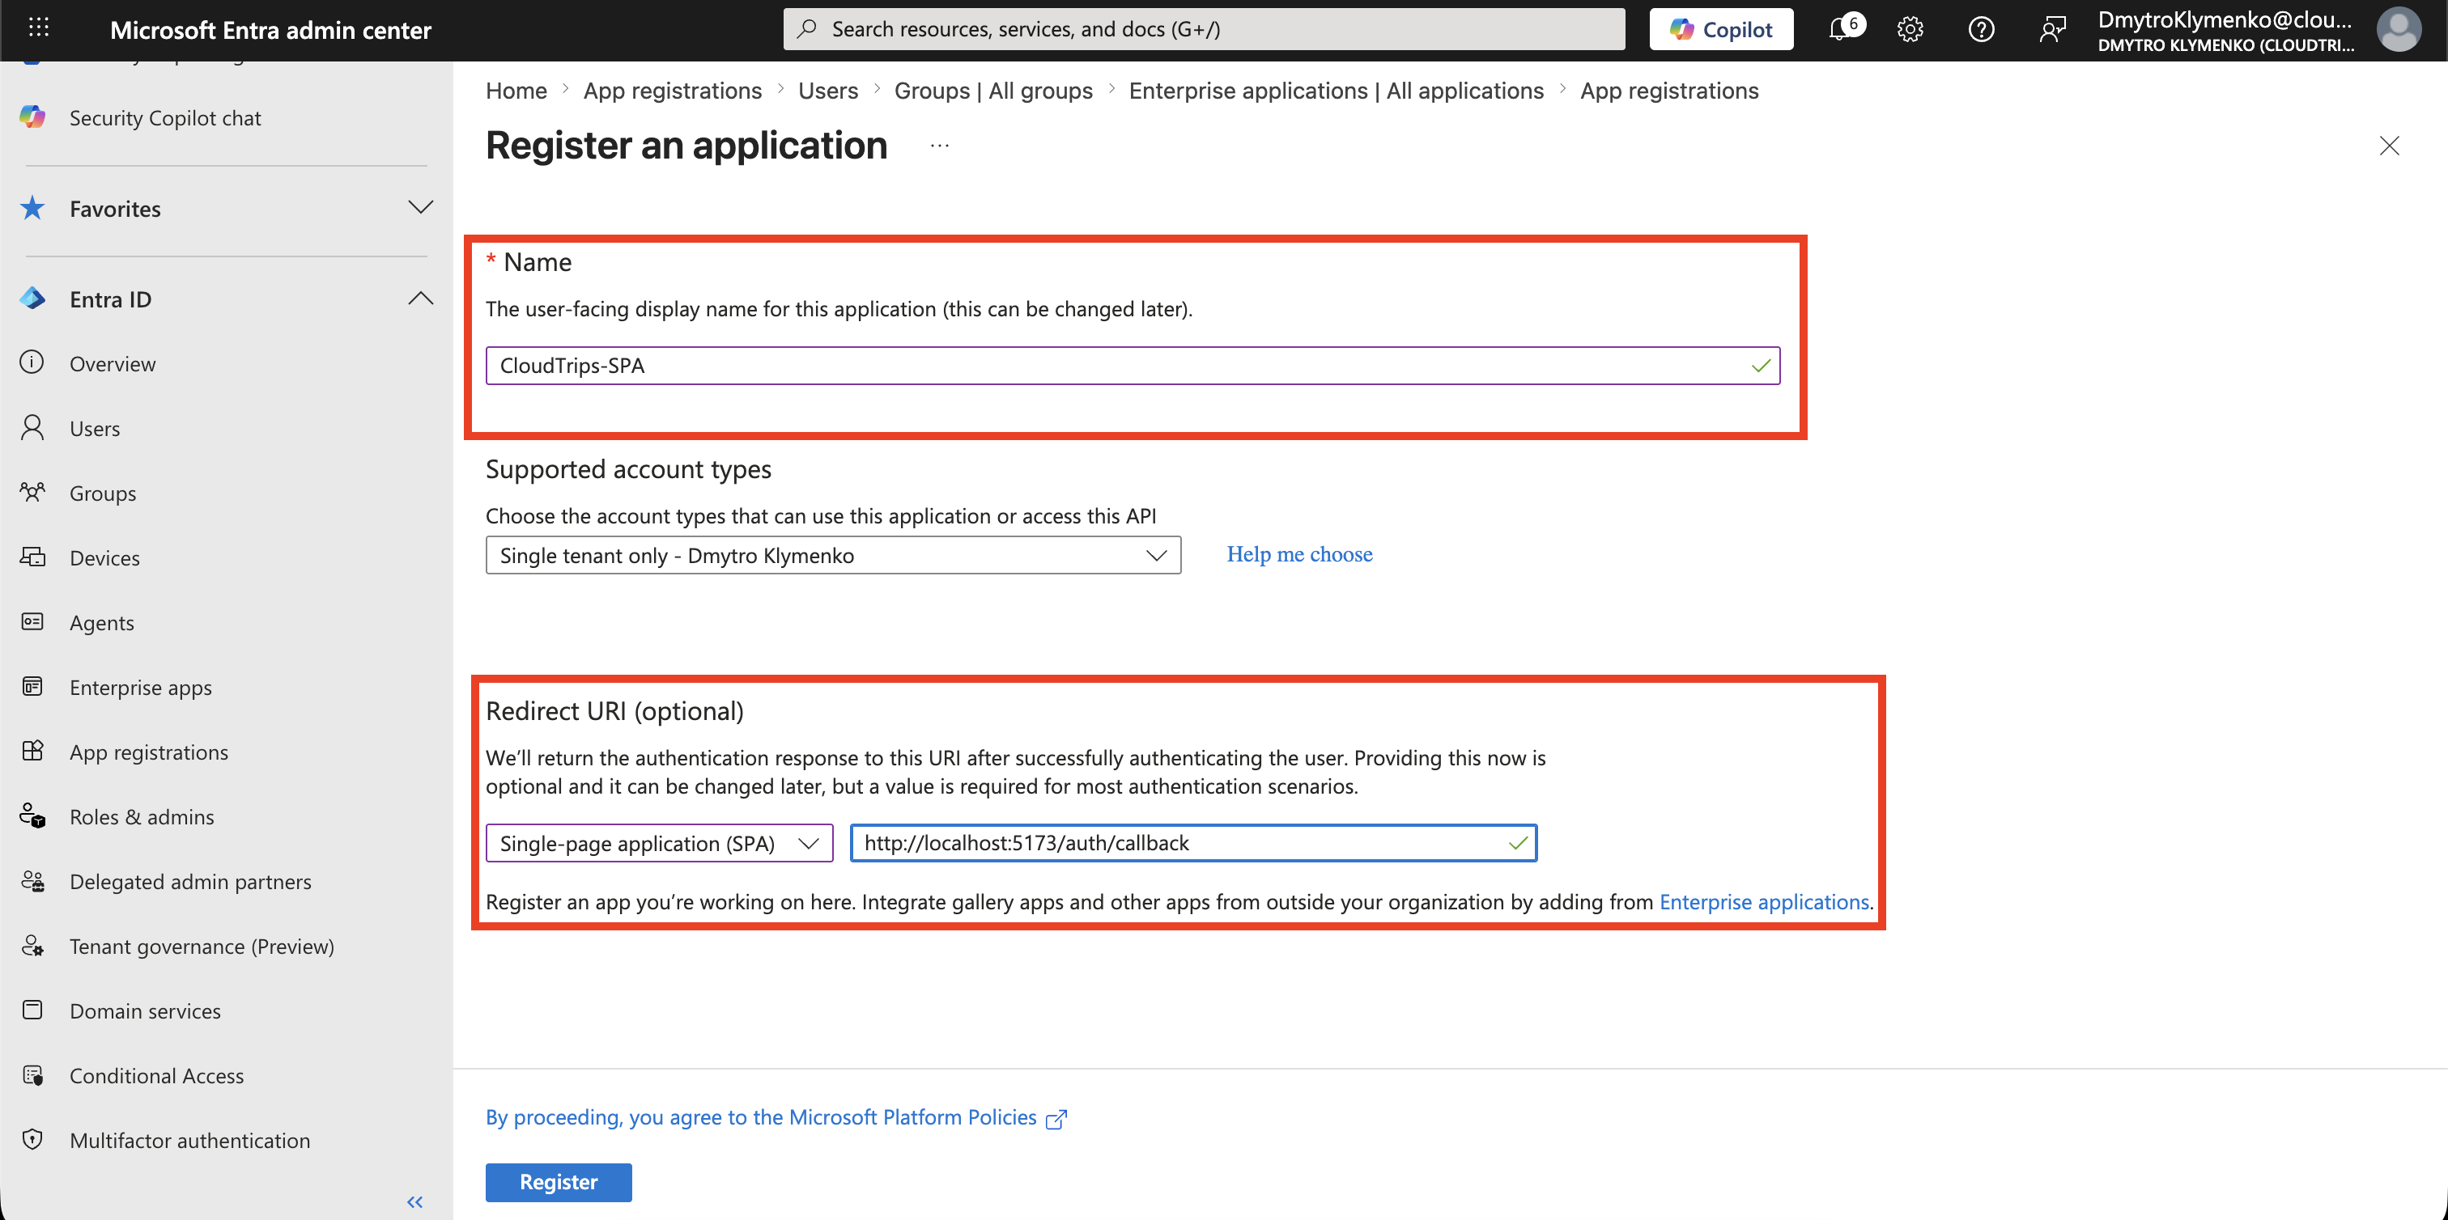Click the Entra ID diamond icon
The height and width of the screenshot is (1220, 2448).
tap(32, 299)
